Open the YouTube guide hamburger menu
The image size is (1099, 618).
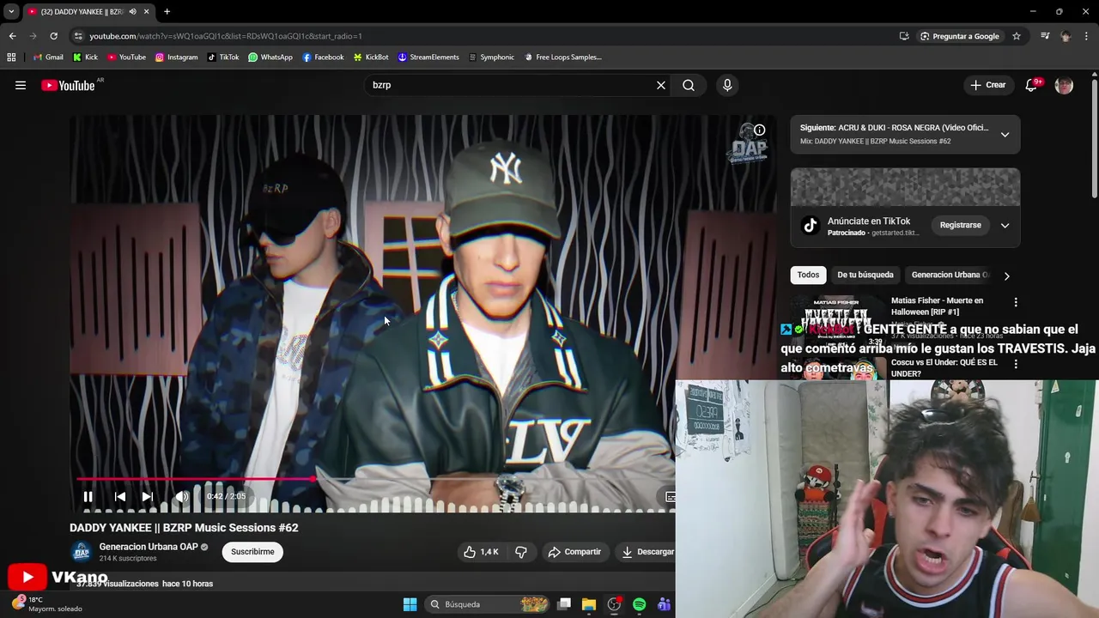[21, 85]
